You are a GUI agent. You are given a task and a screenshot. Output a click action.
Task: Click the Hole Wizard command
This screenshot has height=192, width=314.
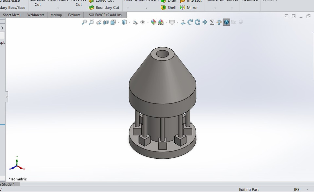tap(58, 3)
